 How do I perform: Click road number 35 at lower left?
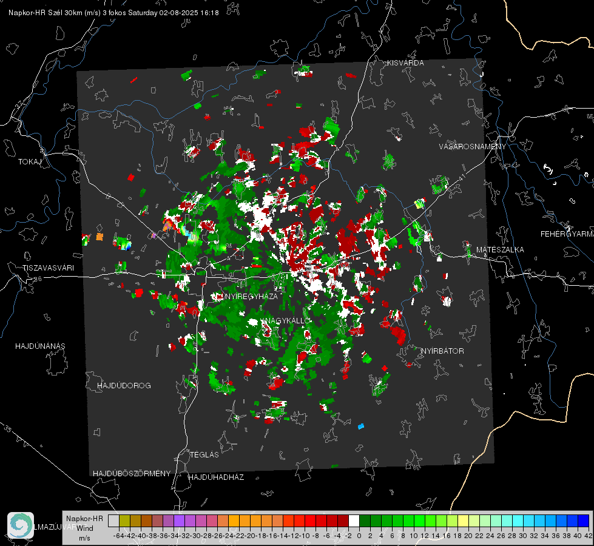coord(8,430)
